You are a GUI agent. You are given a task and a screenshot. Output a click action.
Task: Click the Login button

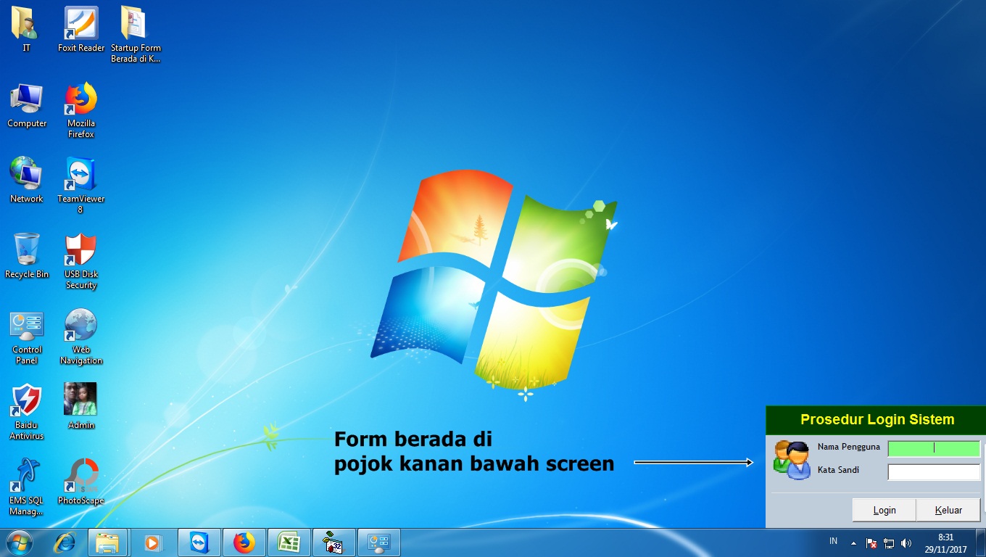click(884, 510)
